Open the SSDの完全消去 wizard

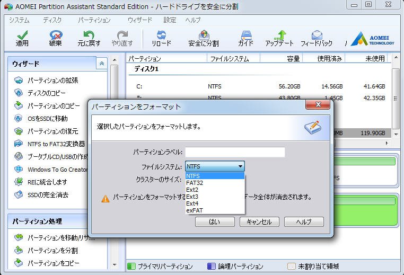coord(41,194)
